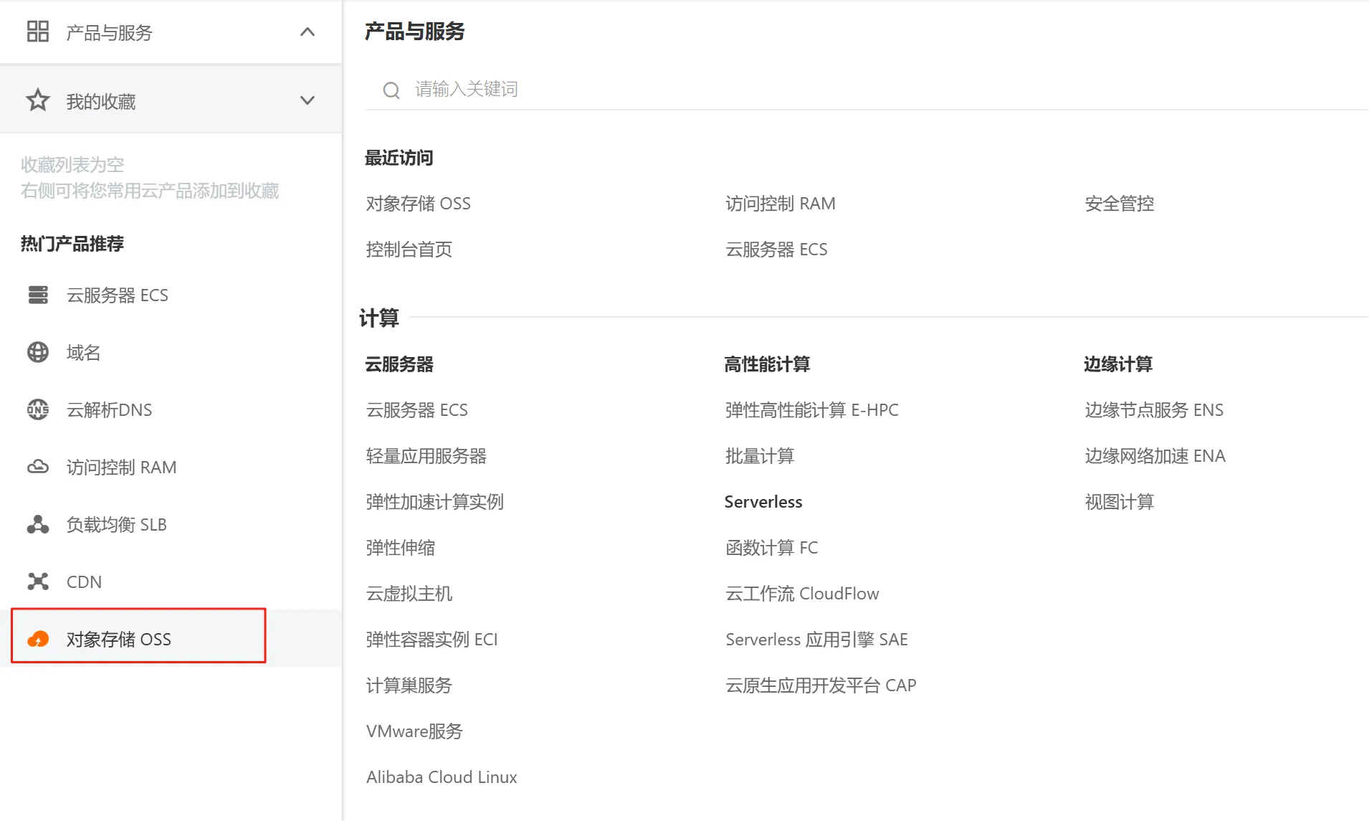Click the 域名 globe icon
The image size is (1369, 821).
coord(37,352)
